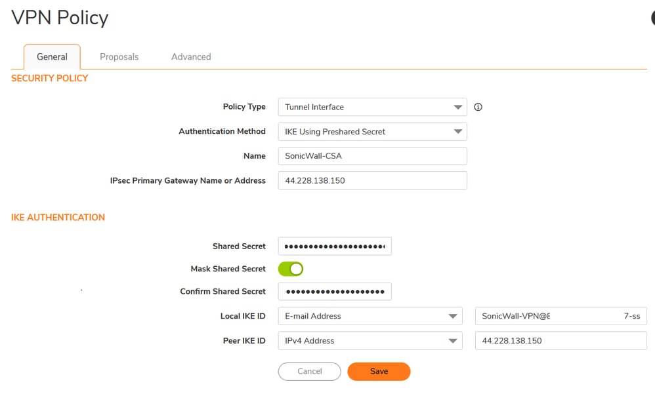Click the Policy Type label
The image size is (655, 415).
click(x=244, y=107)
